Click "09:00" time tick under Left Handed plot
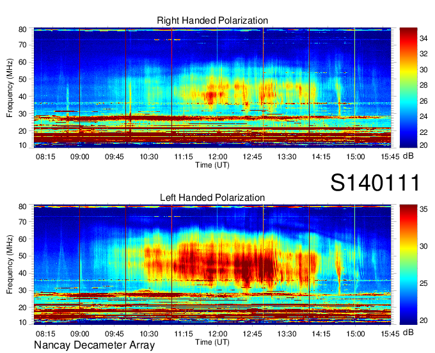The width and height of the screenshot is (435, 353). [x=80, y=334]
